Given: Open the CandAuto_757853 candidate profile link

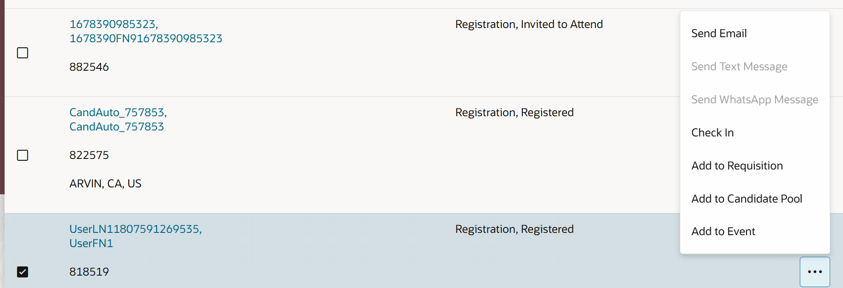Looking at the screenshot, I should [x=118, y=119].
